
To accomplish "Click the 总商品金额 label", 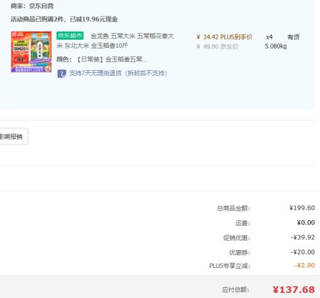I will point(234,208).
